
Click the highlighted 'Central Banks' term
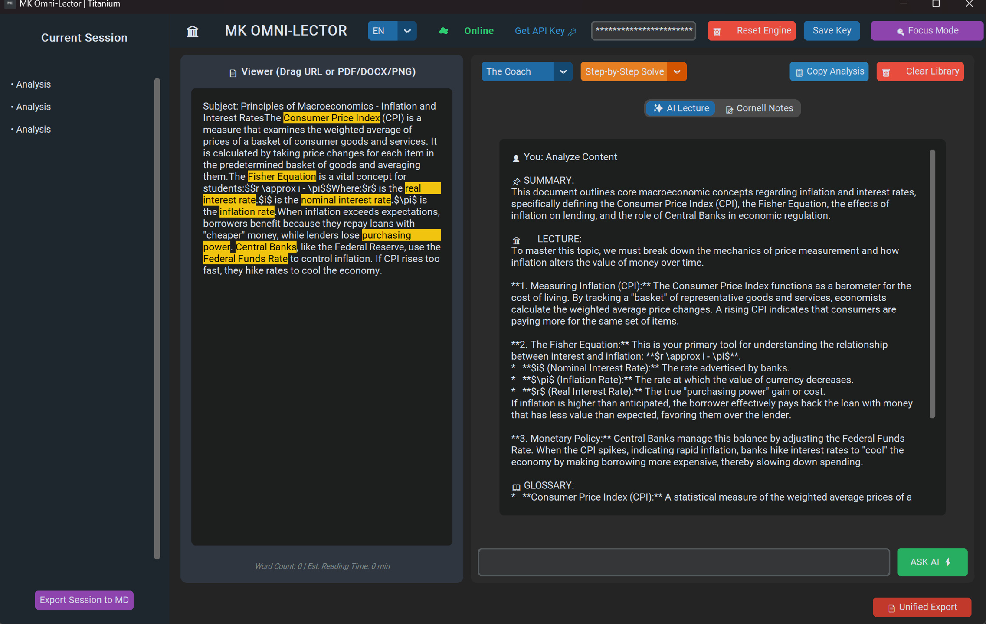point(266,247)
